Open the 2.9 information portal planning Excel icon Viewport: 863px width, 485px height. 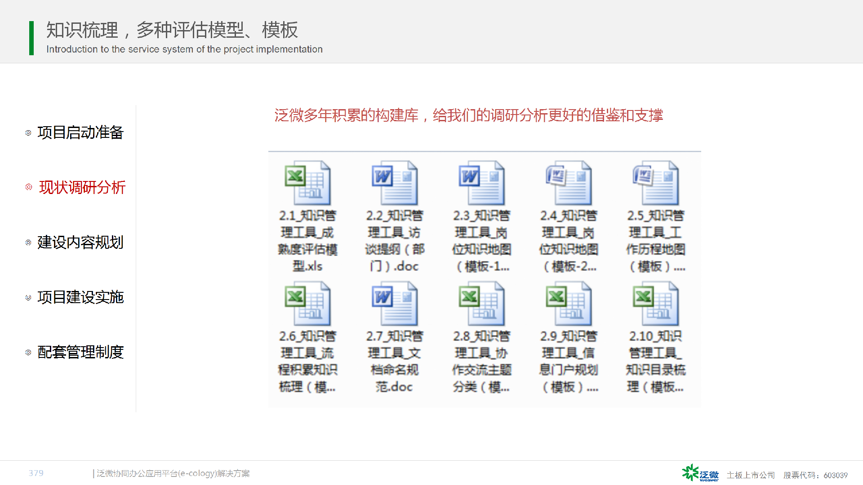[x=569, y=304]
